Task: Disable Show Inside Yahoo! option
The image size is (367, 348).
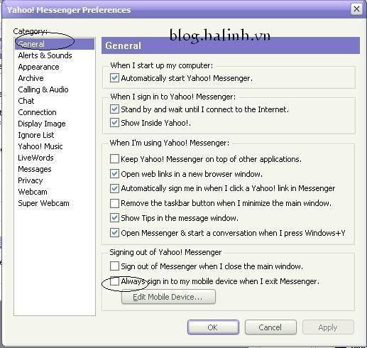Action: (x=114, y=123)
